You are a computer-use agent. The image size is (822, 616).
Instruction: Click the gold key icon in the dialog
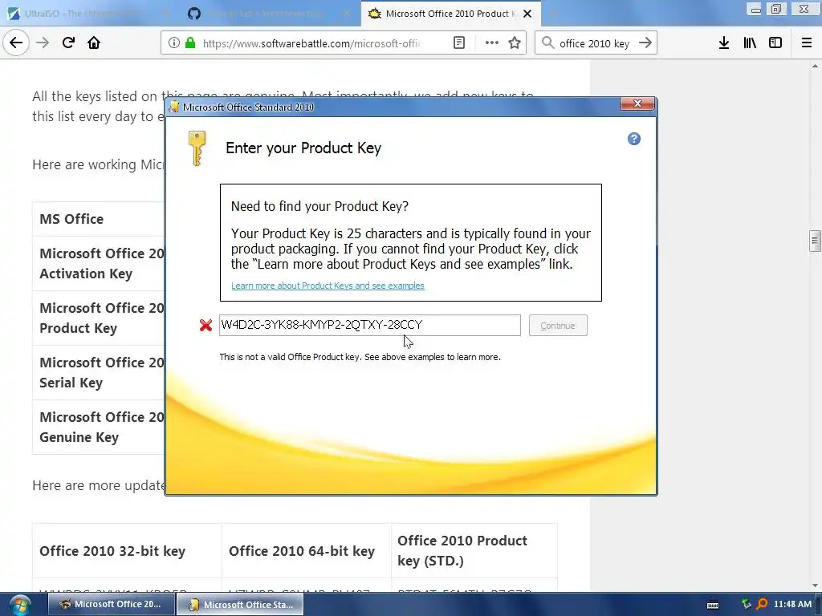tap(197, 148)
